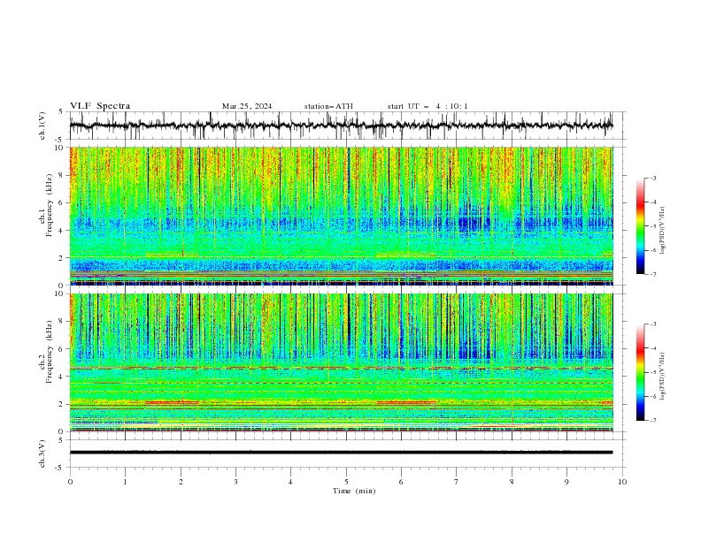Click inside the ch.1 spectrogram panel
This screenshot has width=701, height=541.
342,216
